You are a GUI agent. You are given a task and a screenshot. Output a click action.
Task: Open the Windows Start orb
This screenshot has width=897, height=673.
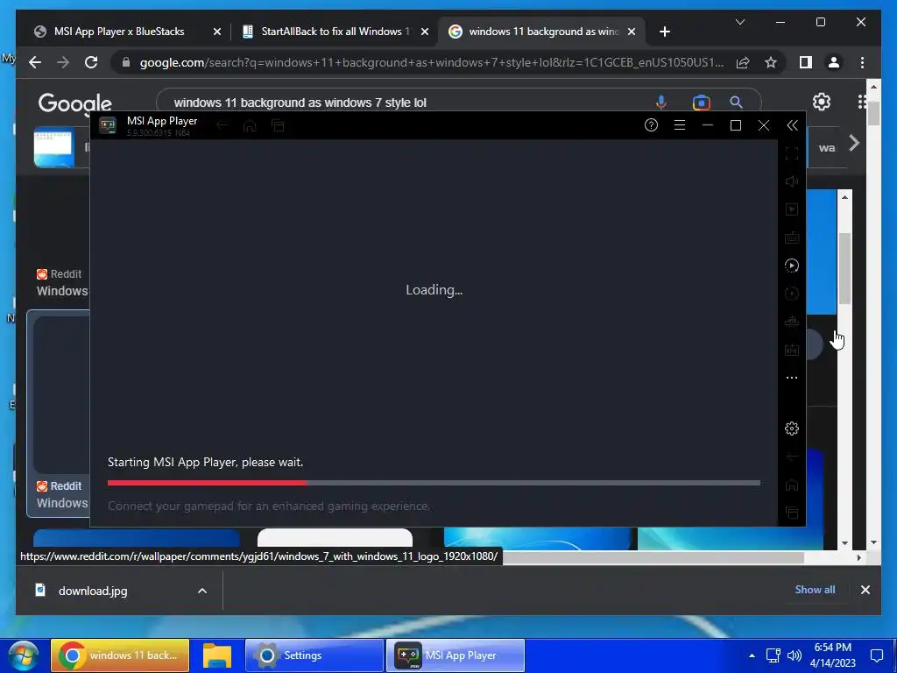24,655
